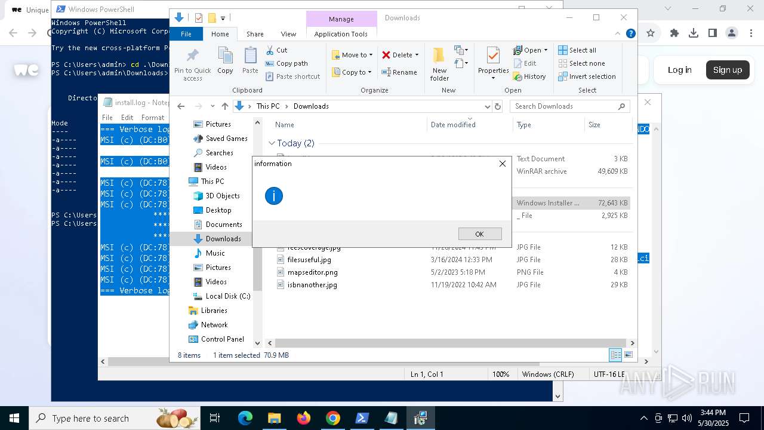Open the Manage contextual tab
The width and height of the screenshot is (764, 430).
(341, 19)
